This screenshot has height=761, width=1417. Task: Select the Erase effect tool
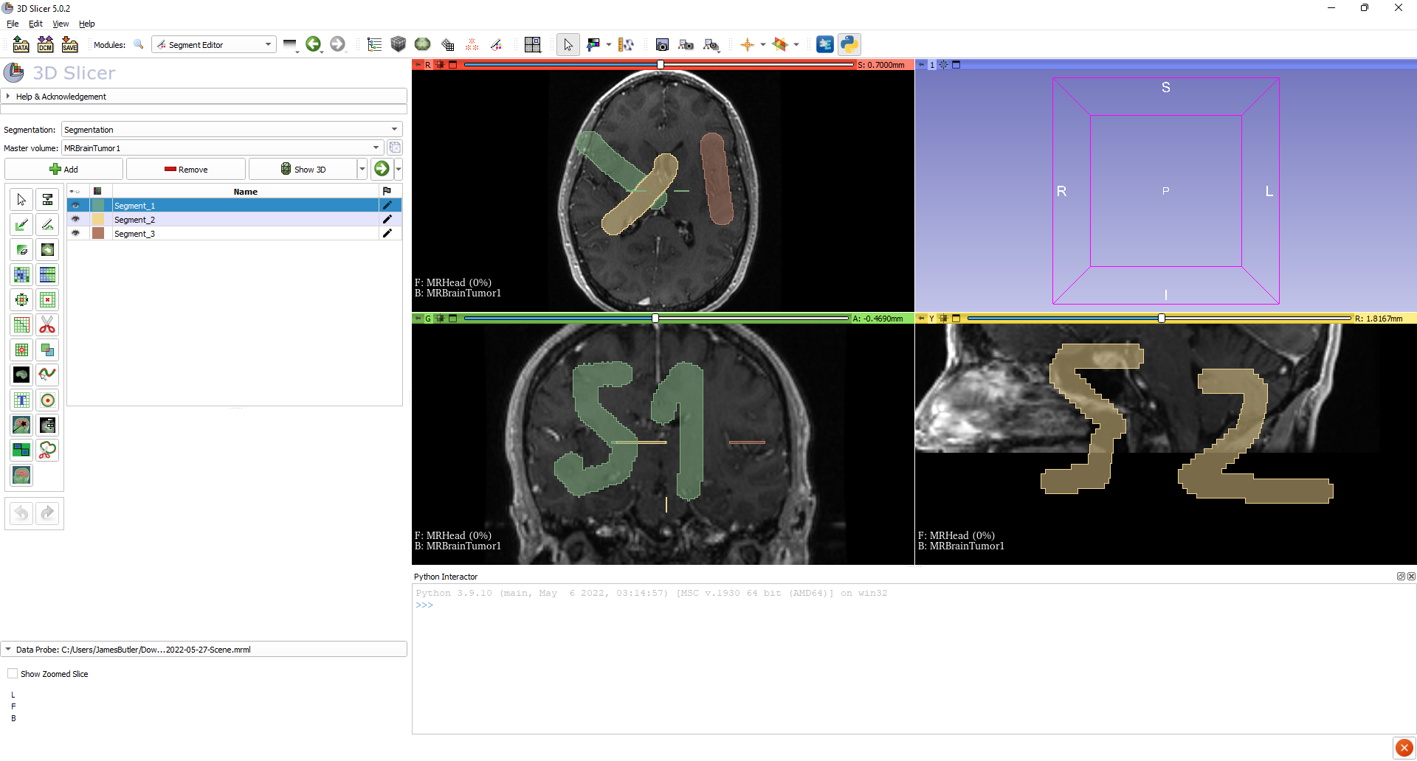click(21, 250)
